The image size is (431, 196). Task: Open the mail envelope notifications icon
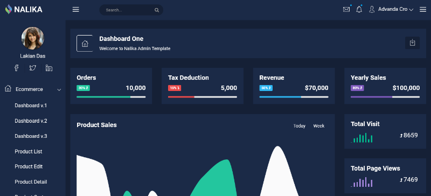346,9
